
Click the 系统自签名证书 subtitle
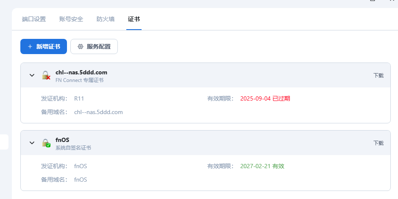tap(73, 147)
